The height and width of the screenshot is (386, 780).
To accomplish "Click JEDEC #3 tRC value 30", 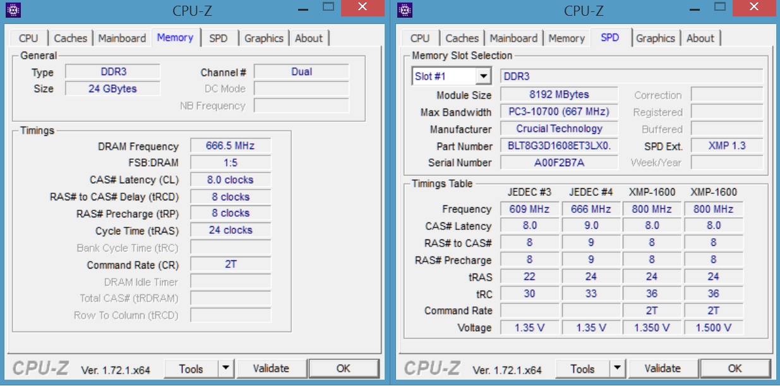I will coord(529,294).
